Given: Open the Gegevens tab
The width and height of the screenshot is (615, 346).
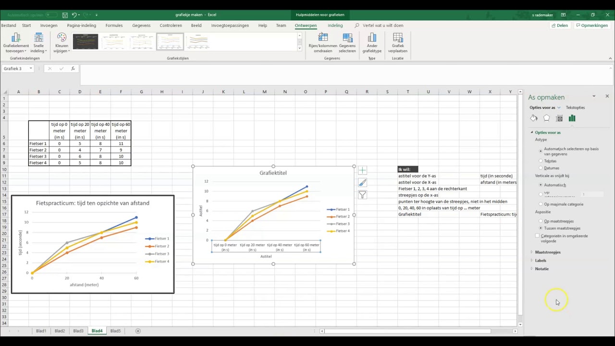Looking at the screenshot, I should (141, 25).
